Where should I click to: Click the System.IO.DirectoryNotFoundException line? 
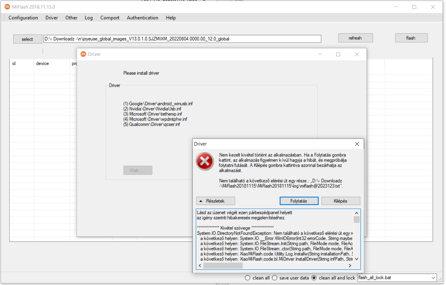pos(275,233)
